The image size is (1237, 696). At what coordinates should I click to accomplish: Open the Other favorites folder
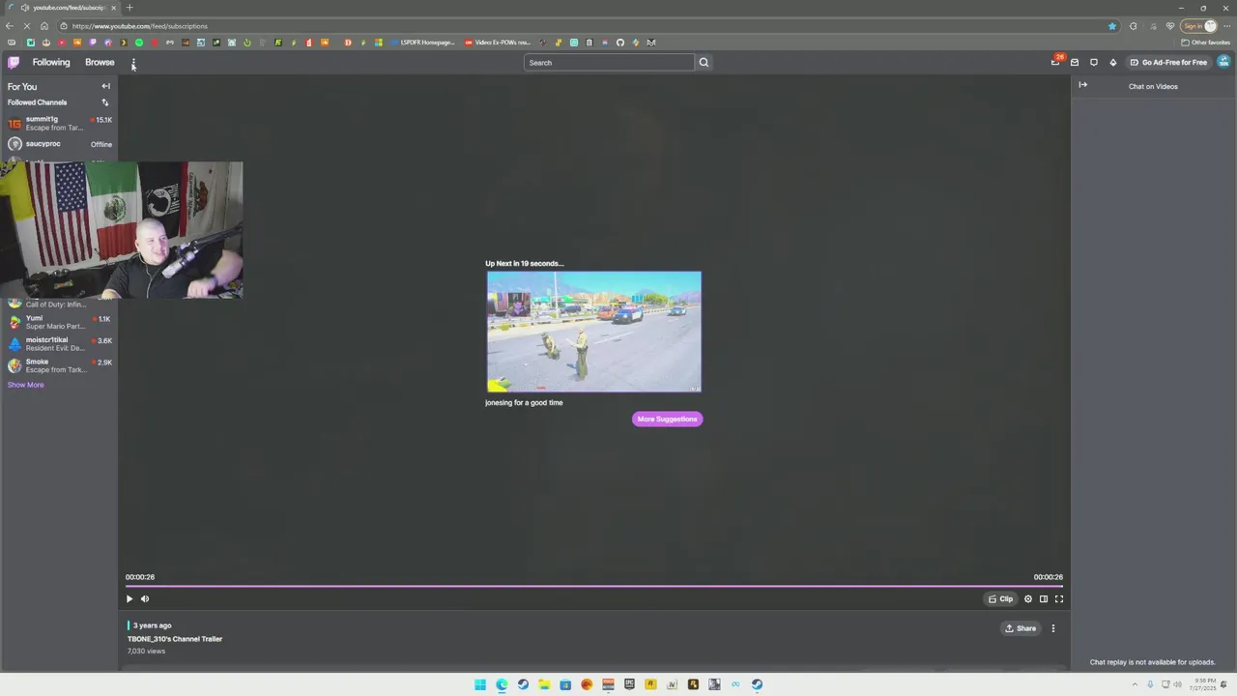point(1205,43)
